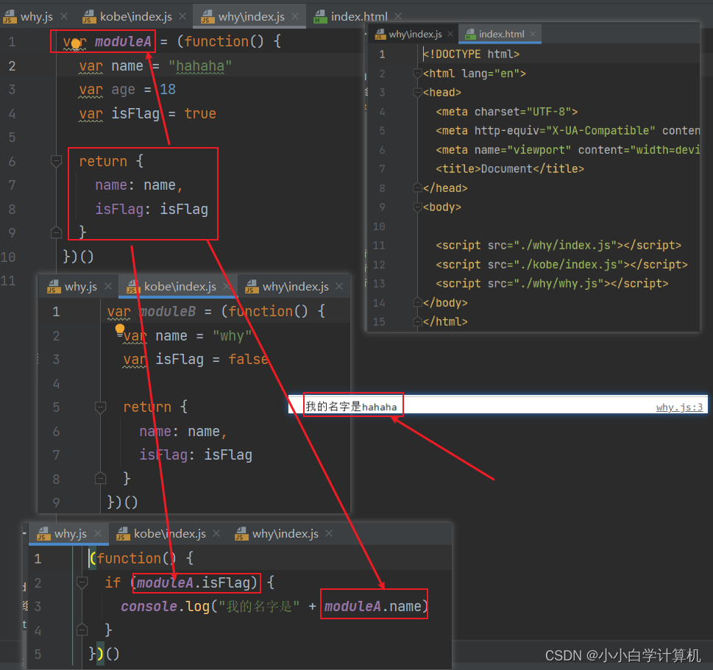This screenshot has height=670, width=713.
Task: Collapse the <body> tag fold marker
Action: (417, 207)
